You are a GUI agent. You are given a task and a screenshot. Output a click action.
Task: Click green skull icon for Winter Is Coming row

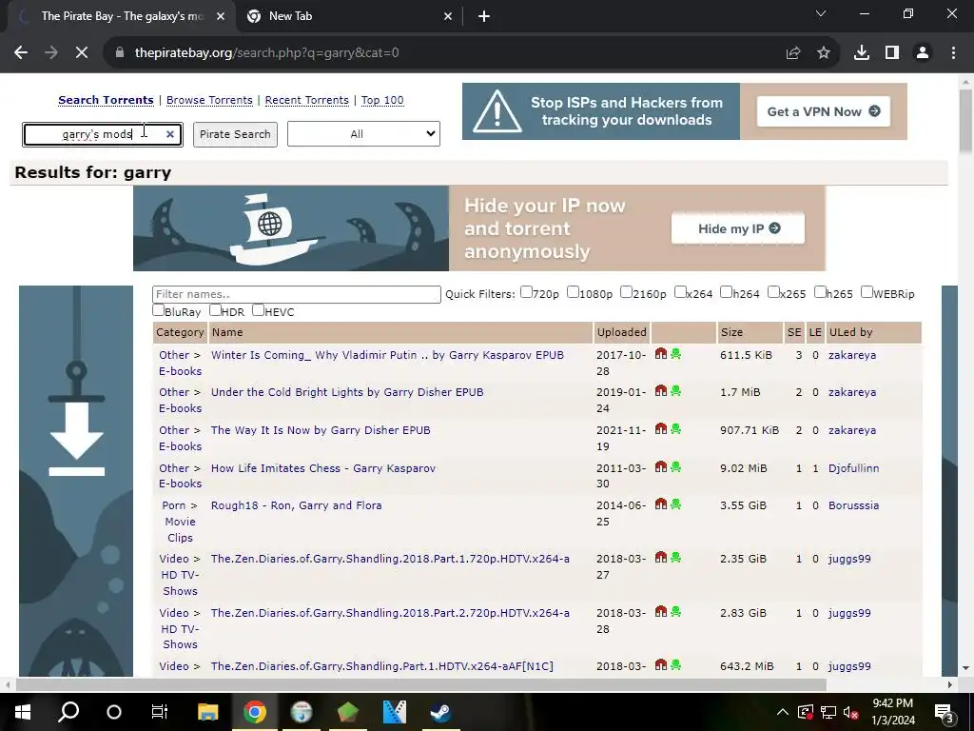pyautogui.click(x=676, y=354)
